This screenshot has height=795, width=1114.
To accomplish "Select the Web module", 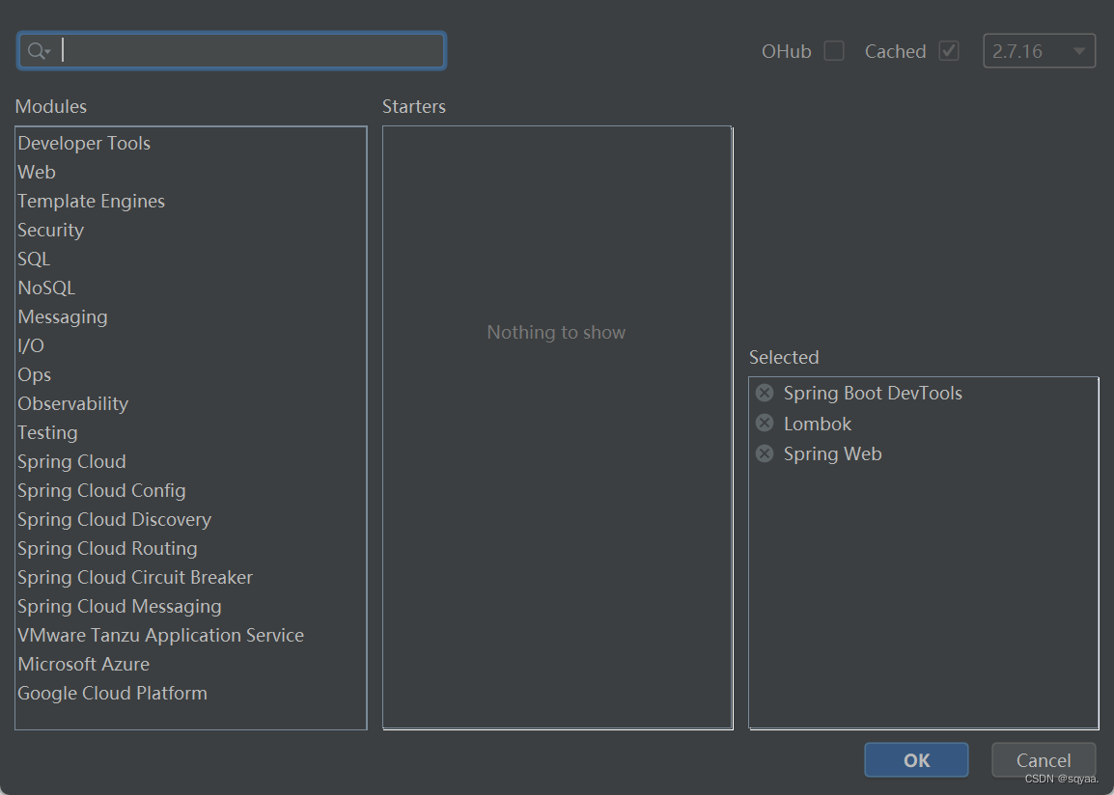I will 37,172.
